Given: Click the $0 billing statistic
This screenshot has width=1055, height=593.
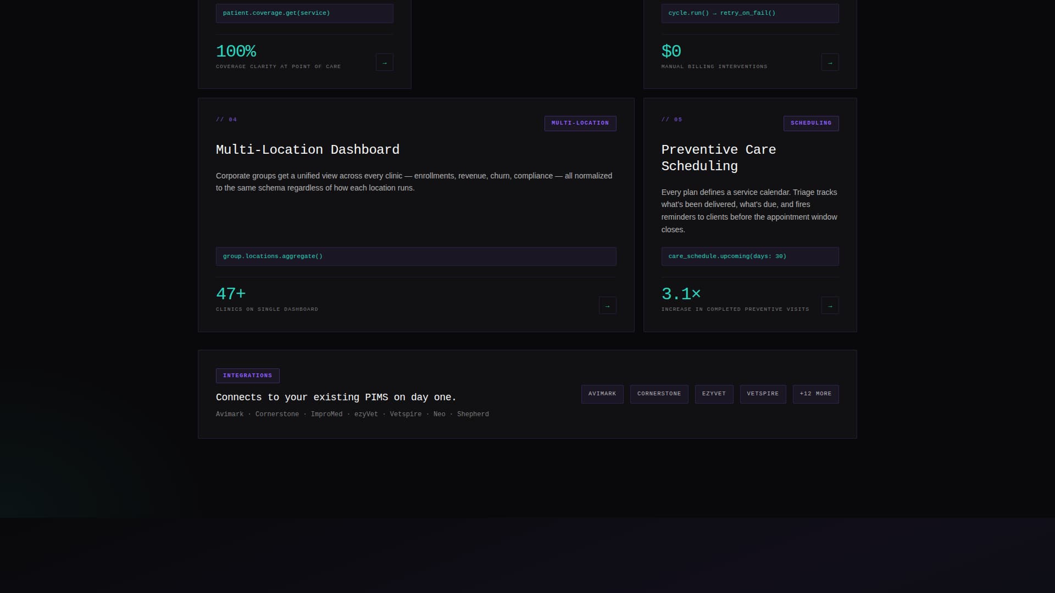Looking at the screenshot, I should [x=671, y=51].
